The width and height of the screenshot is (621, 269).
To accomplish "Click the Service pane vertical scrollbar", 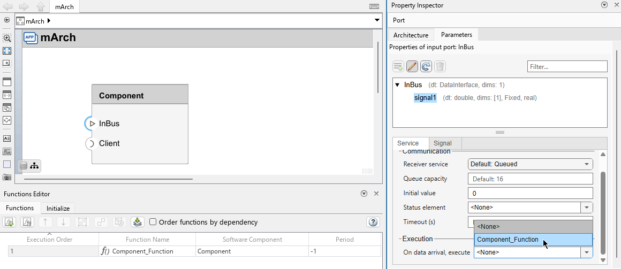I will click(603, 212).
